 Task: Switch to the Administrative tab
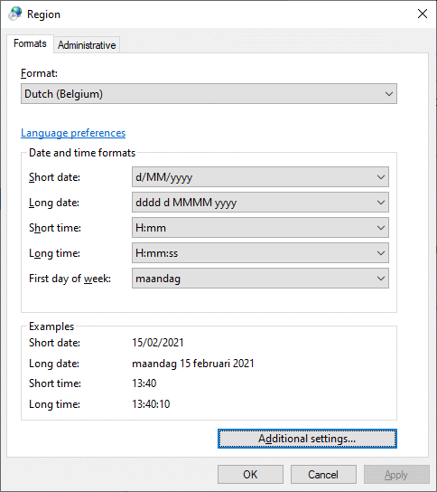point(87,45)
